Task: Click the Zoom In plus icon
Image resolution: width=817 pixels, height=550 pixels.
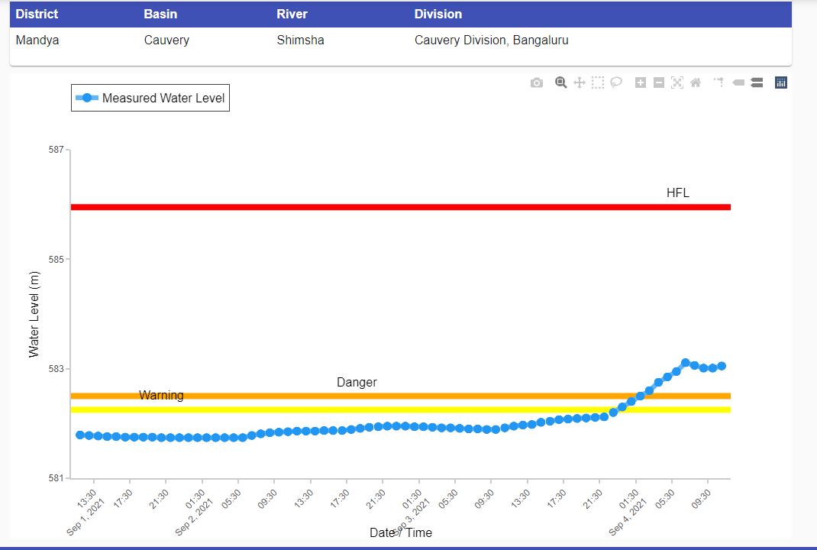Action: click(x=641, y=82)
